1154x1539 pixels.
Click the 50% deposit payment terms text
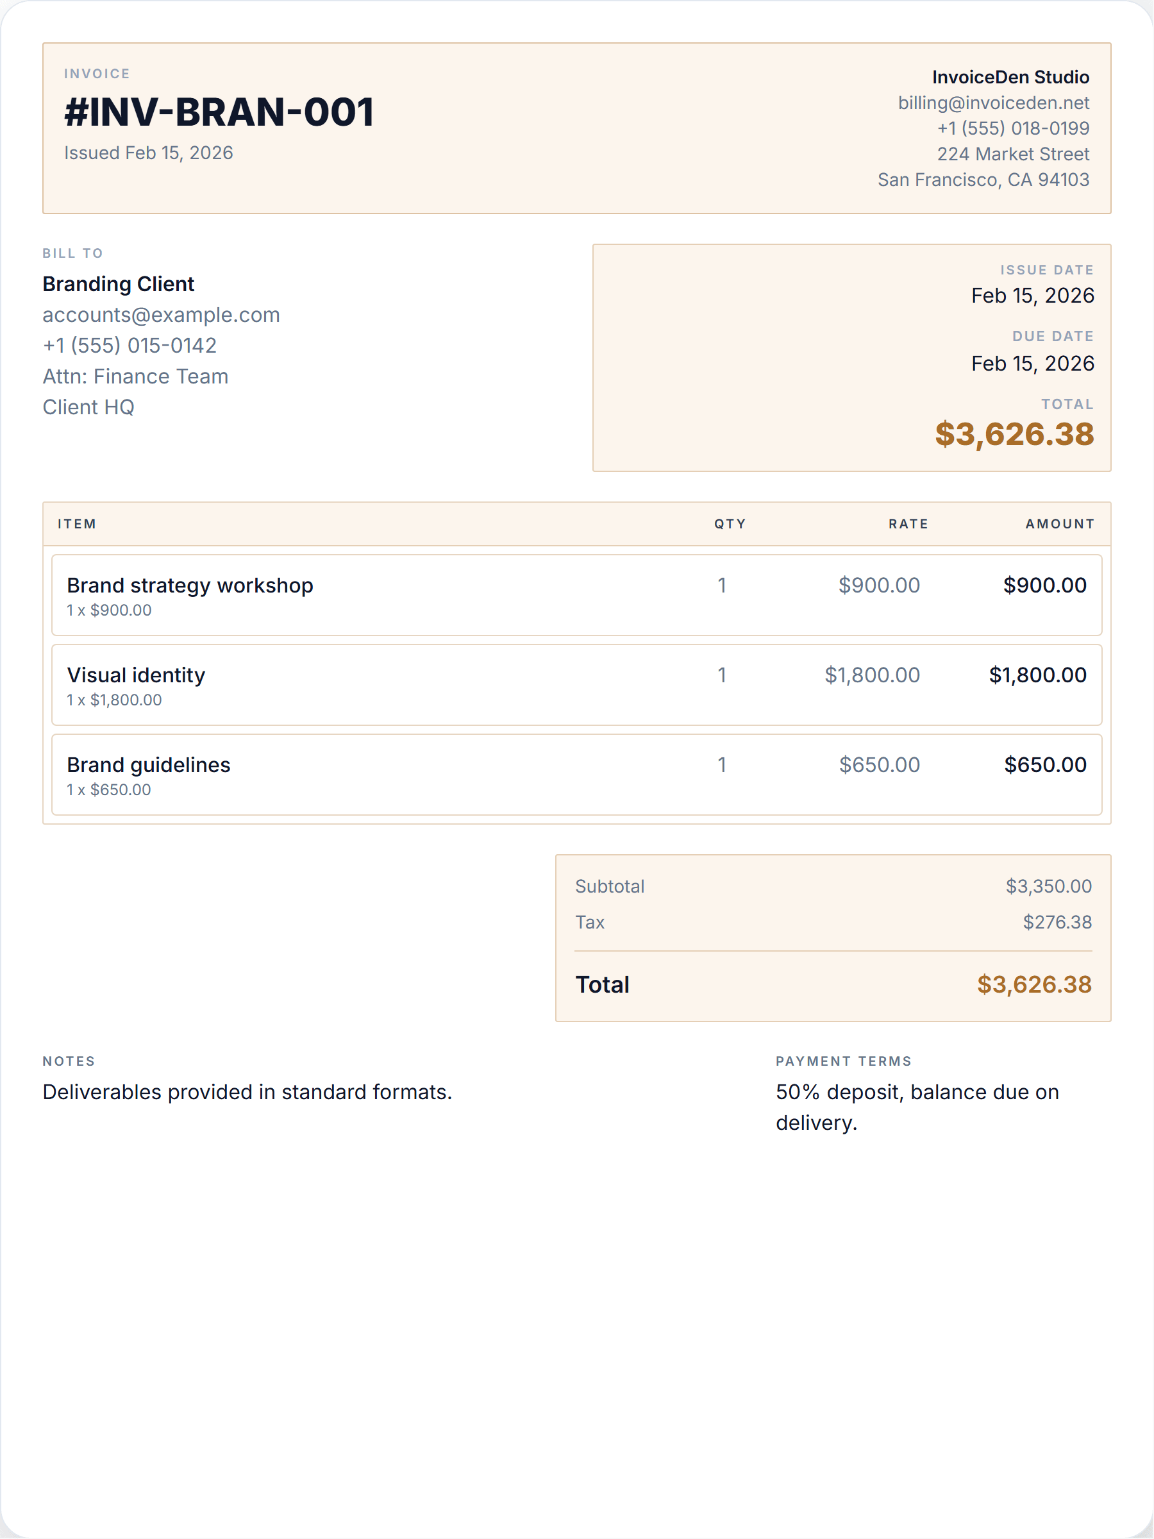tap(917, 1107)
